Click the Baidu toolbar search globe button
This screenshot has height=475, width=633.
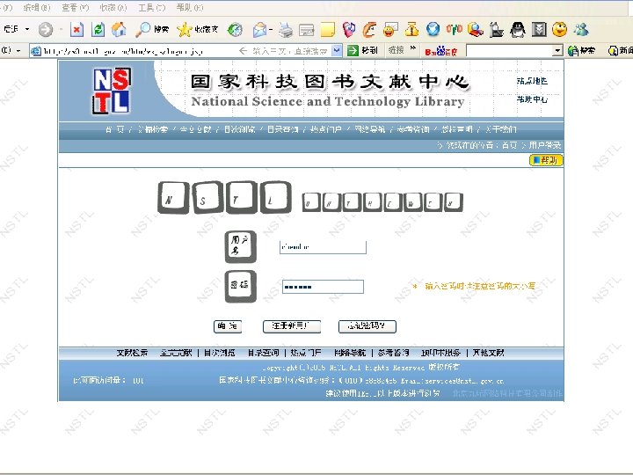(581, 50)
